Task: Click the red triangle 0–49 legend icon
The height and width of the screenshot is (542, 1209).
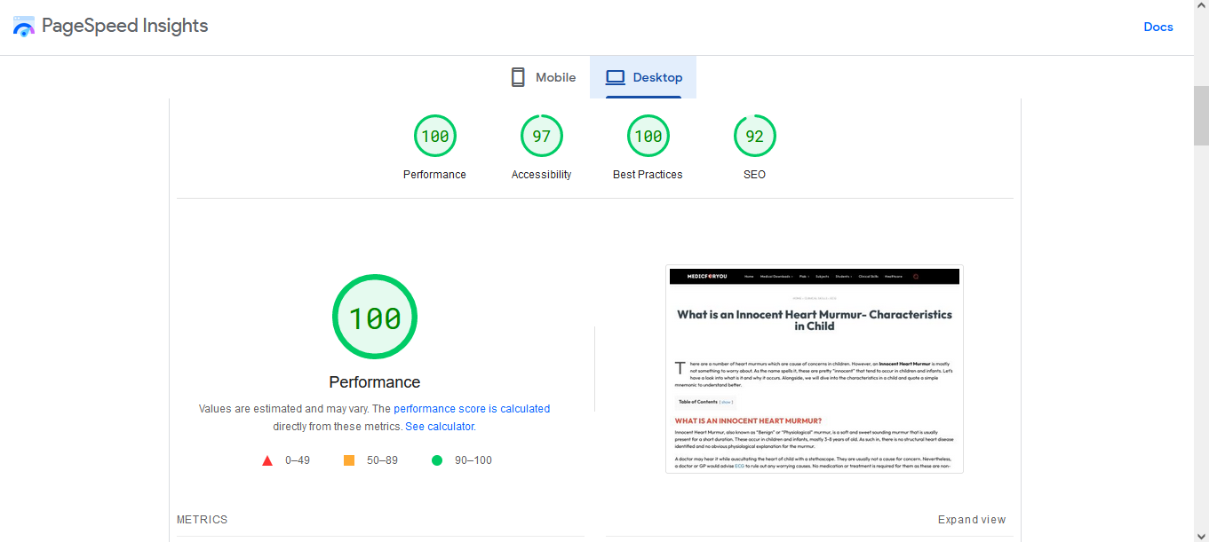Action: 267,460
